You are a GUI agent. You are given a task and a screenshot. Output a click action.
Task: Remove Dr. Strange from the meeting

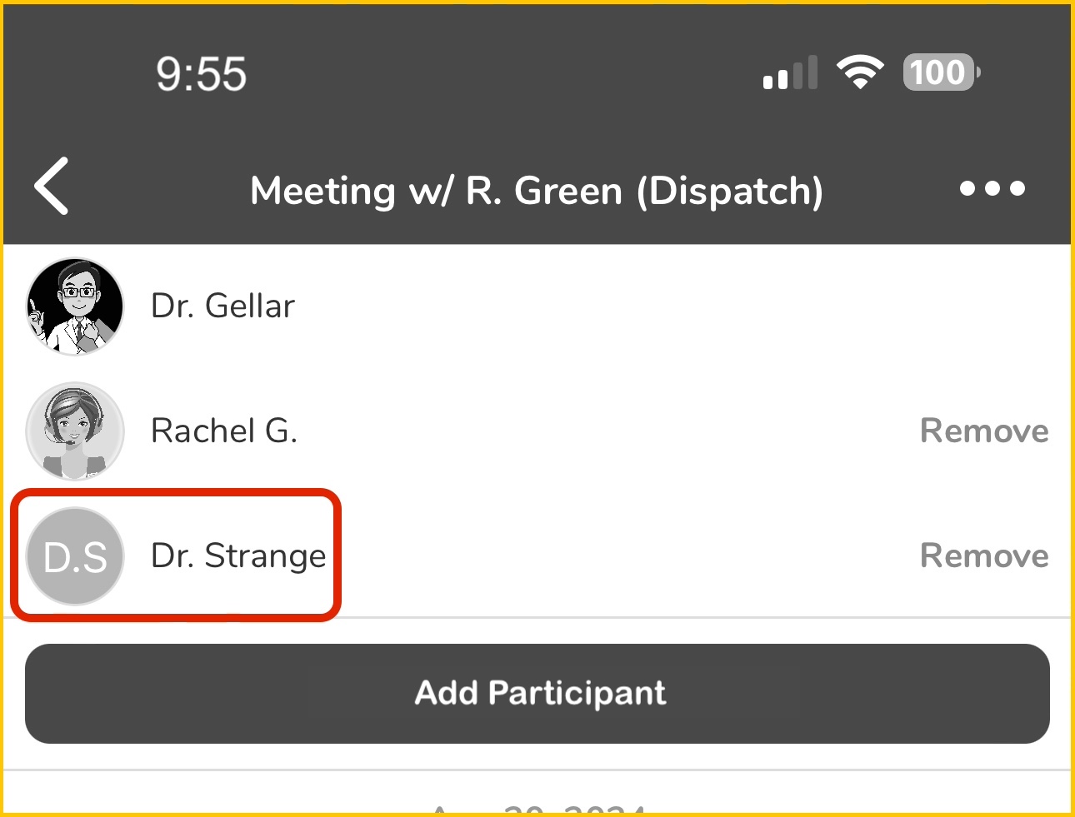[983, 556]
